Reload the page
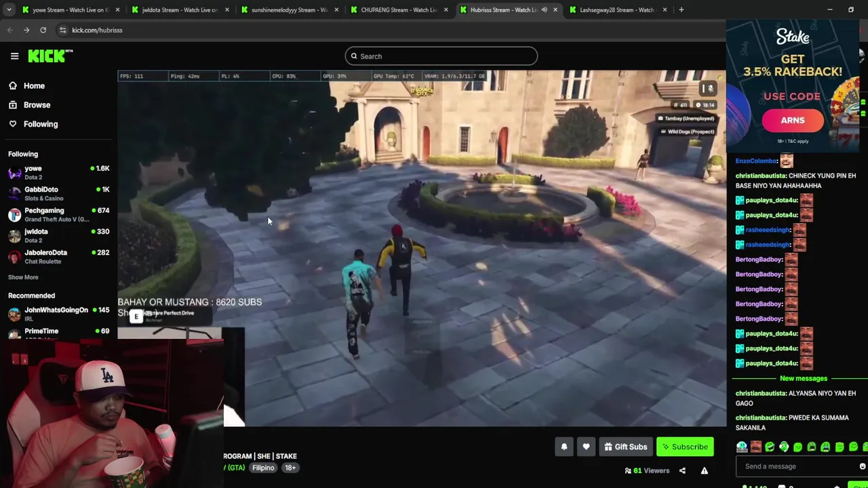This screenshot has height=488, width=868. pos(43,30)
